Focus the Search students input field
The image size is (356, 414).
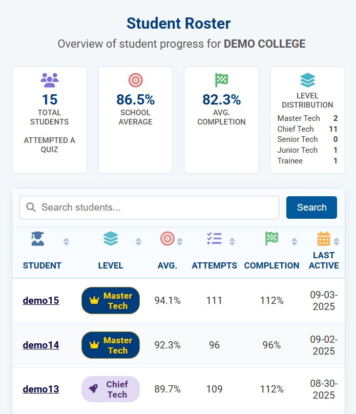point(154,208)
